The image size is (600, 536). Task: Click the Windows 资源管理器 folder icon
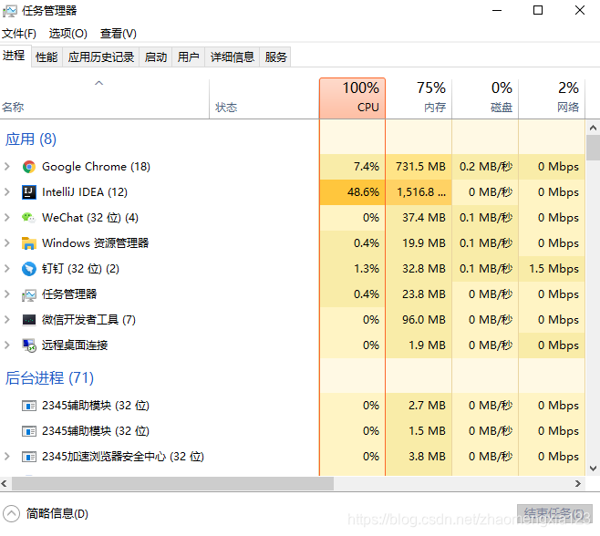[x=28, y=243]
